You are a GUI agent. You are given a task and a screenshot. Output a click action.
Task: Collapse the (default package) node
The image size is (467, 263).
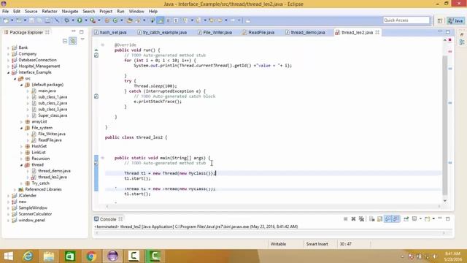pos(21,85)
